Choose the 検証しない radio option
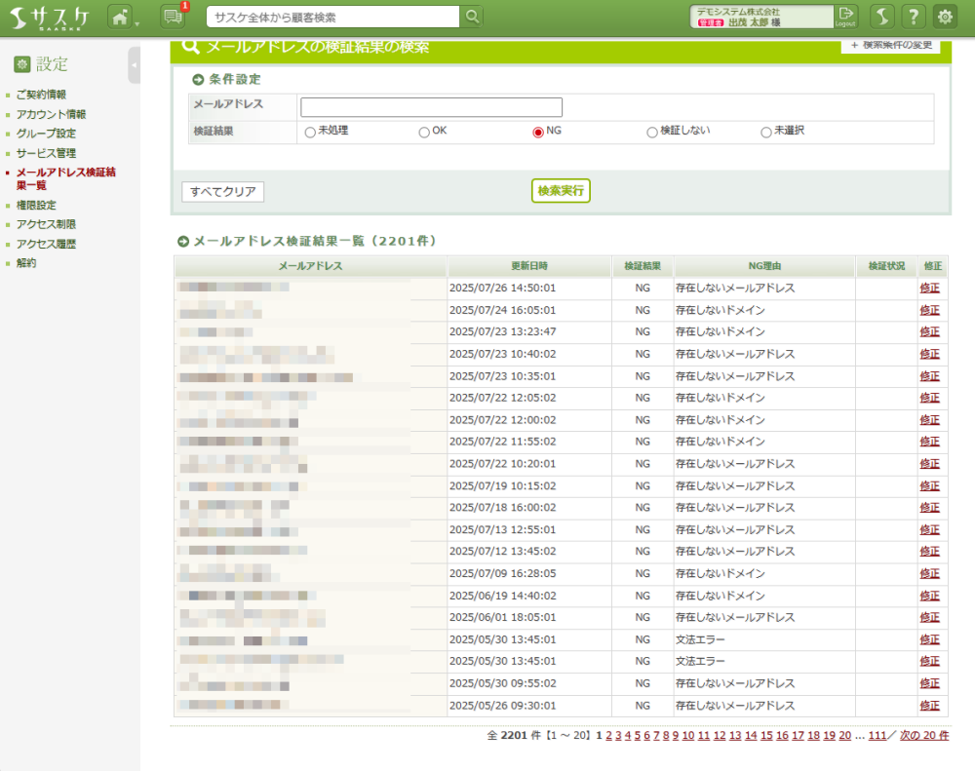This screenshot has width=975, height=771. tap(652, 132)
